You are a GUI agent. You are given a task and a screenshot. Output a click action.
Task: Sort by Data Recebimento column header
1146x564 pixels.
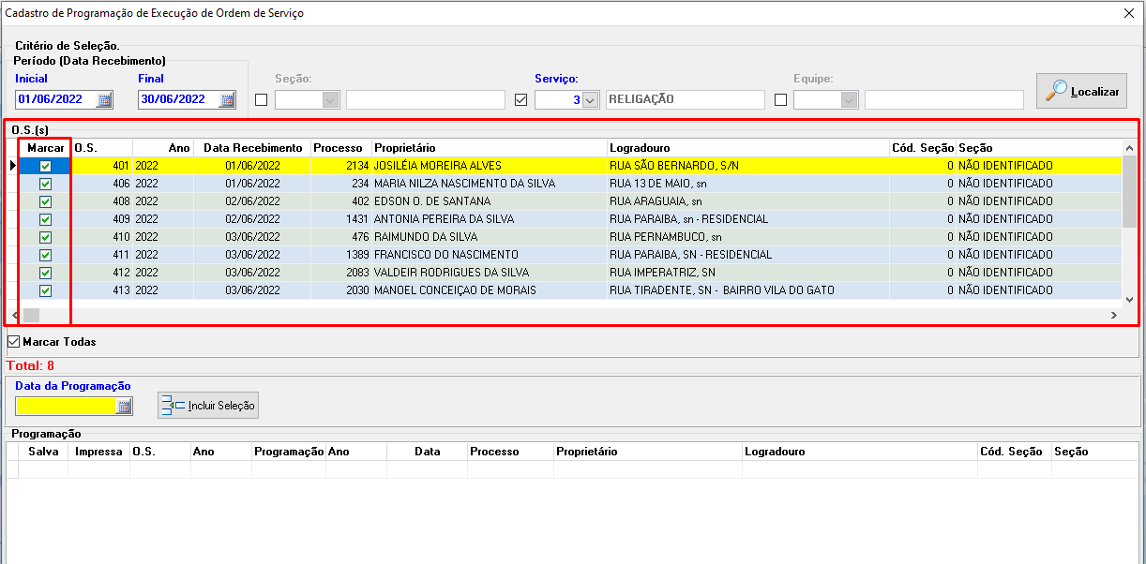coord(253,148)
